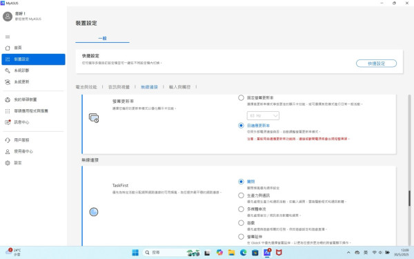Open 首頁 home icon in sidebar
Viewport: 414px width, 259px height.
coord(8,48)
